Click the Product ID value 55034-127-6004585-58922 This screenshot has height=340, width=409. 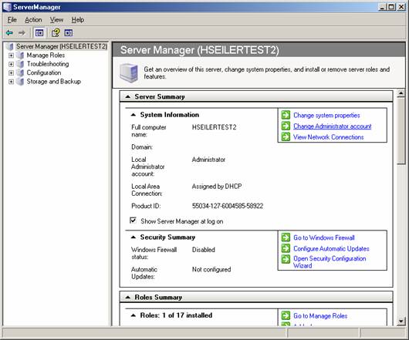[228, 206]
